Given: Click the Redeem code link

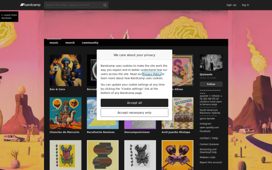Looking at the screenshot, I should click(x=207, y=157).
